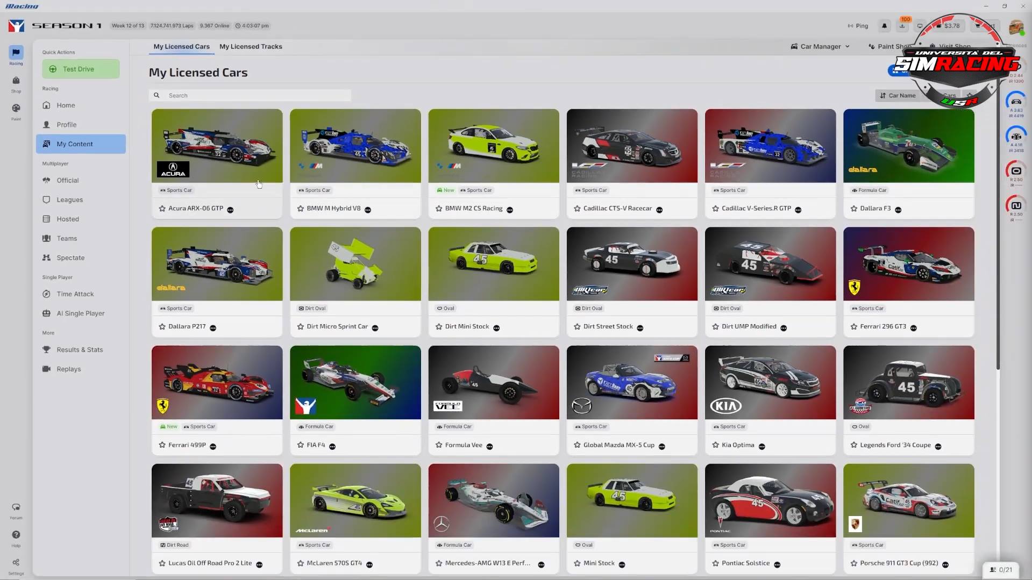This screenshot has height=580, width=1032.
Task: Open options for Global Mazda MX-5 Cup
Action: coord(661,446)
